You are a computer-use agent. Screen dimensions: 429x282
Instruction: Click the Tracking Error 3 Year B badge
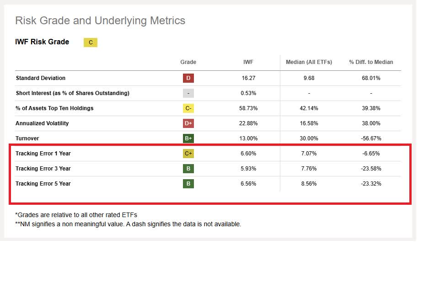point(188,169)
